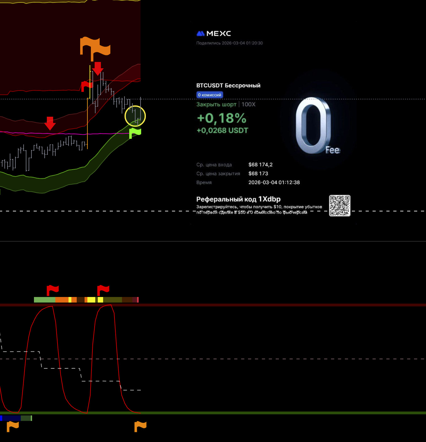Click the small red flag beside the orange vertical line
The image size is (426, 442).
click(86, 86)
